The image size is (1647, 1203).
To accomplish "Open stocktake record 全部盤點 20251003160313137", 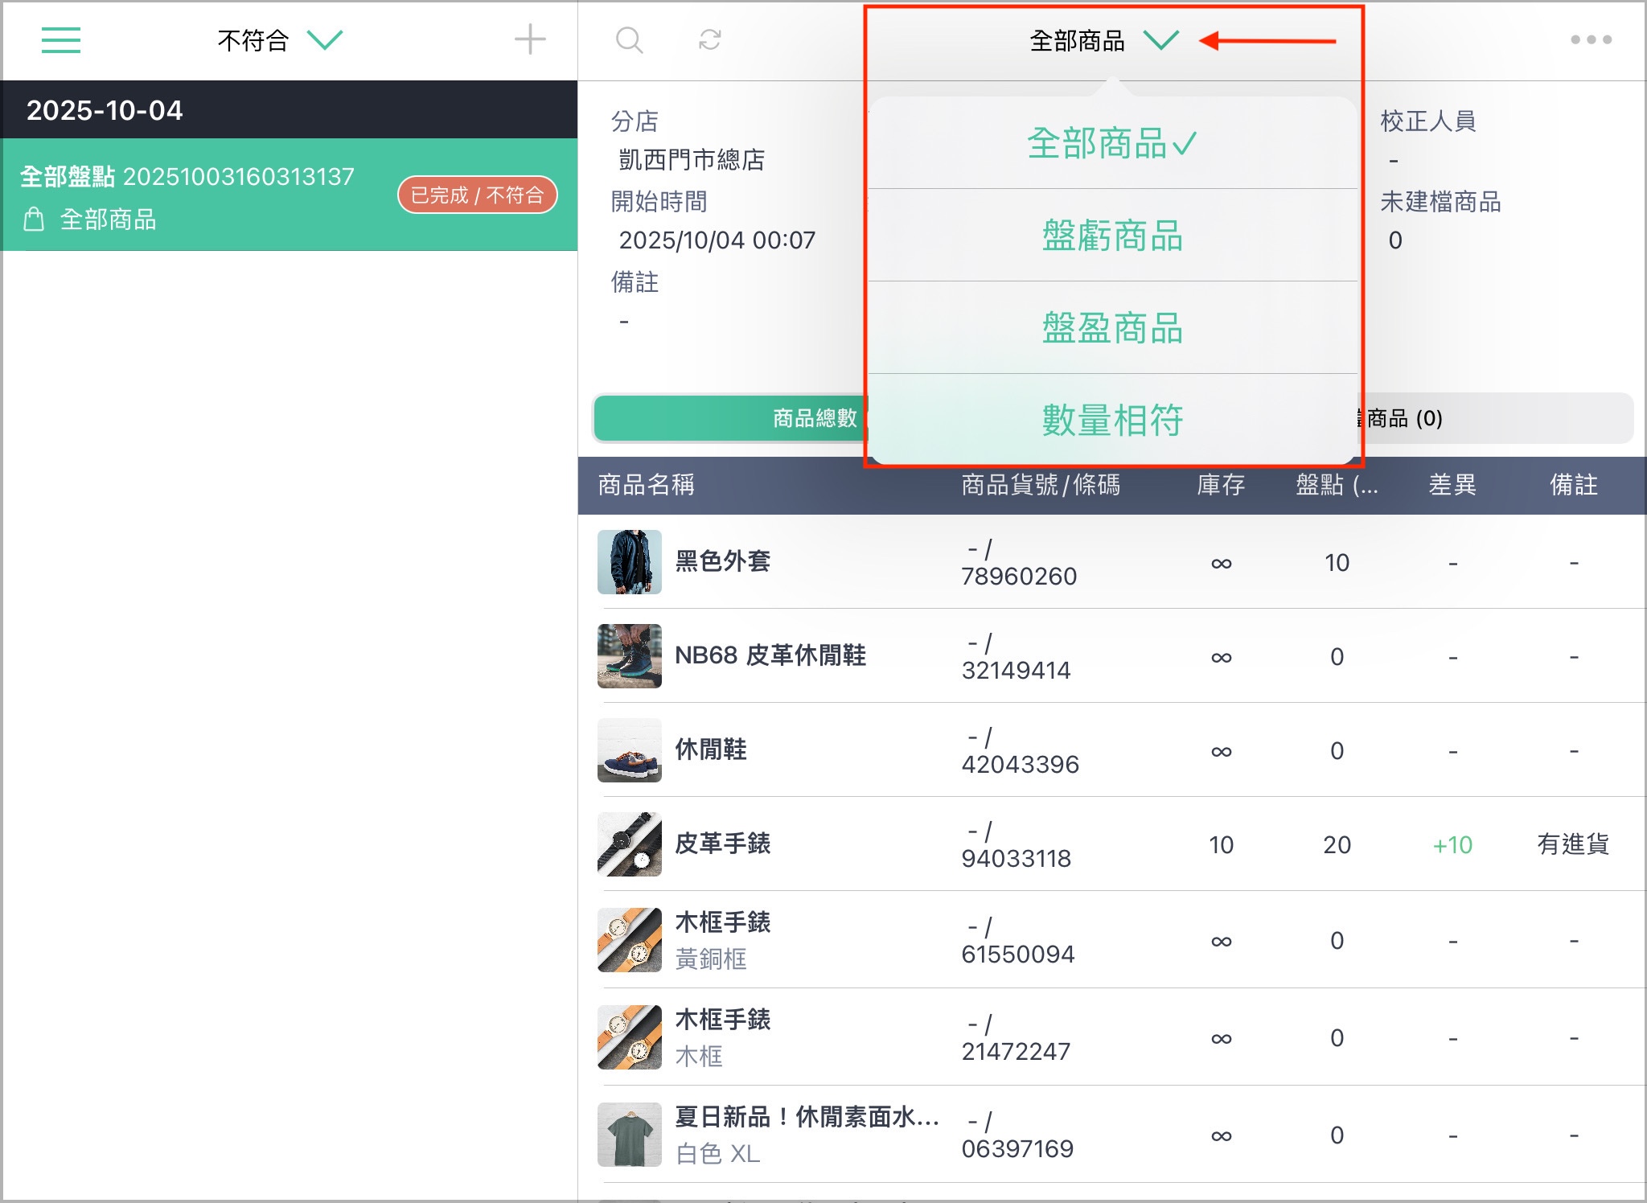I will pos(290,195).
